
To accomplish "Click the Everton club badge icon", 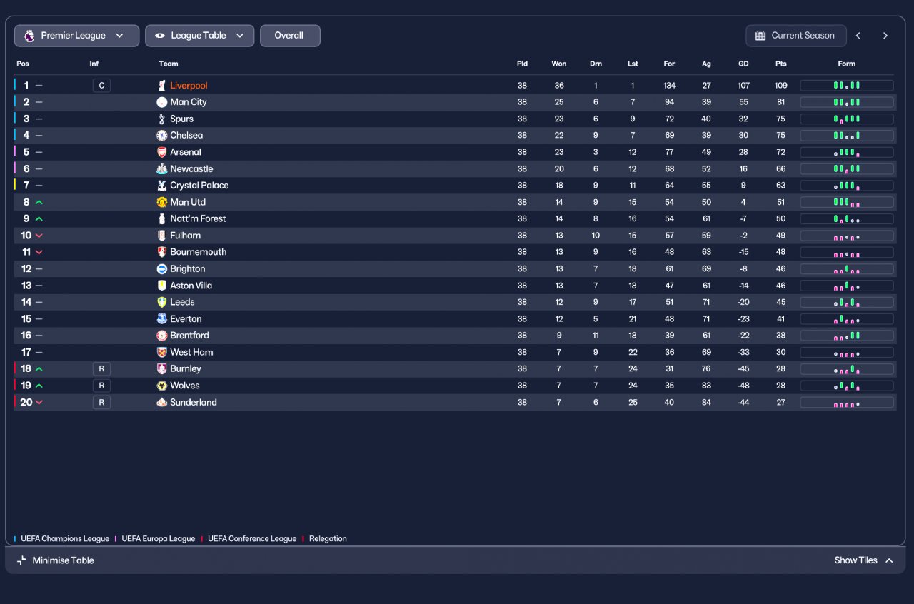I will click(162, 319).
